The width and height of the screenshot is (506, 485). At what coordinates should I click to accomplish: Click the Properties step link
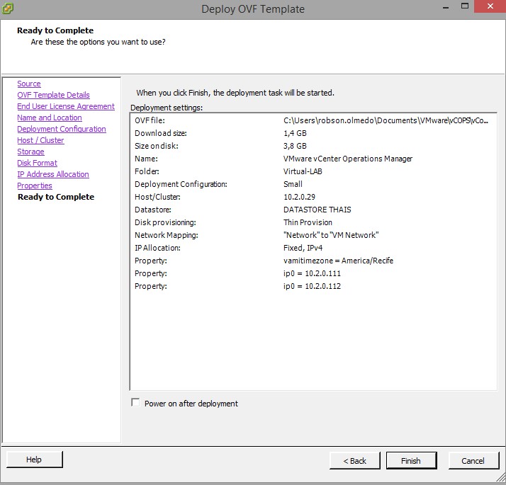click(35, 186)
